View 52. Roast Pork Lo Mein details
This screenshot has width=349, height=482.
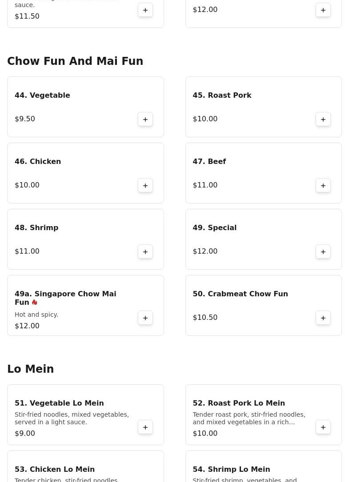click(239, 403)
